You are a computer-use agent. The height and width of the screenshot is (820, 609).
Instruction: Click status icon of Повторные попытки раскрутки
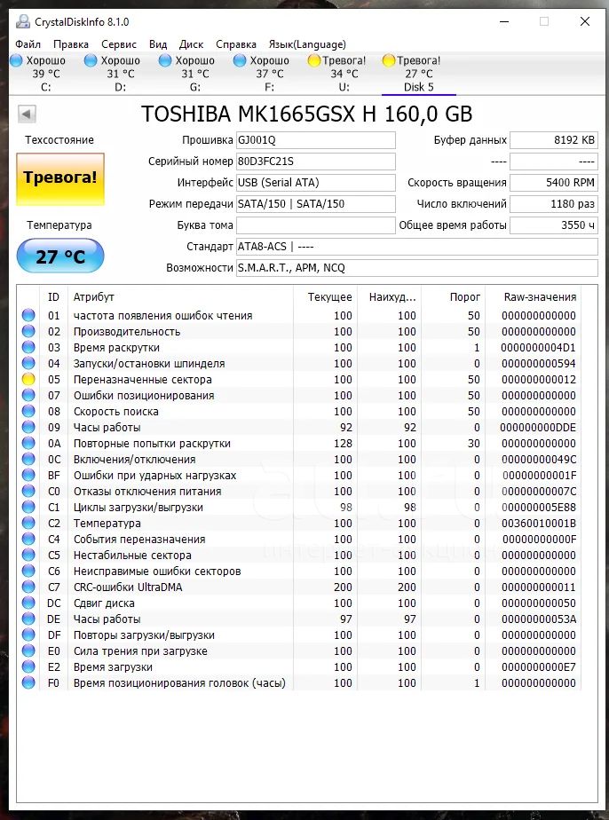pos(28,443)
